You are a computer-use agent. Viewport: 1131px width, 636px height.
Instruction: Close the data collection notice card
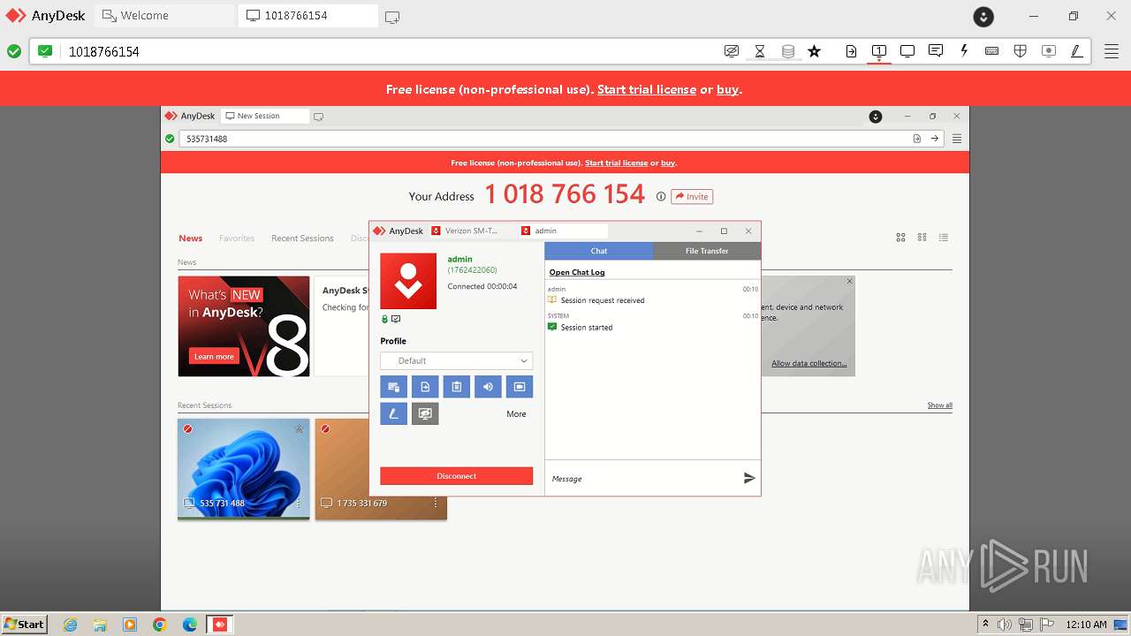click(x=849, y=282)
